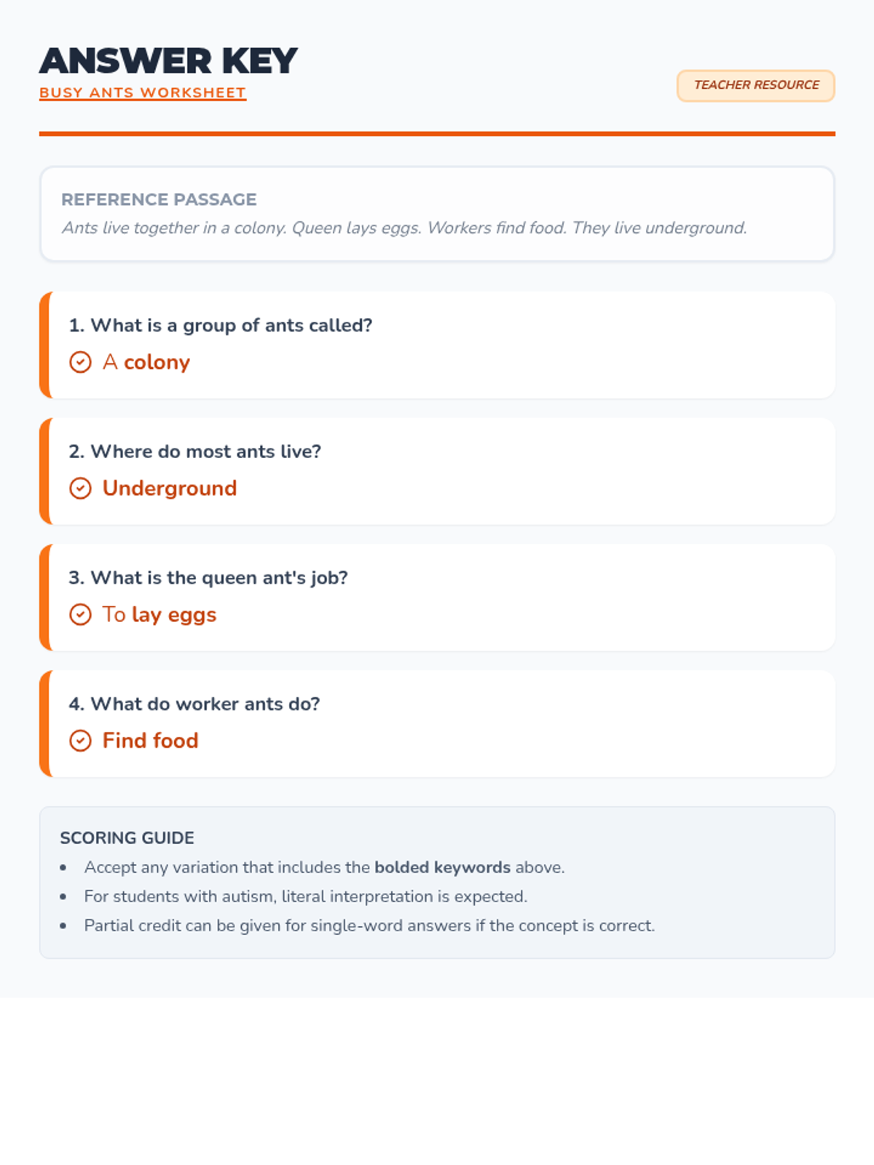Screen dimensions: 874x1165
Task: Click the partial credit scoring bullet
Action: pos(369,925)
